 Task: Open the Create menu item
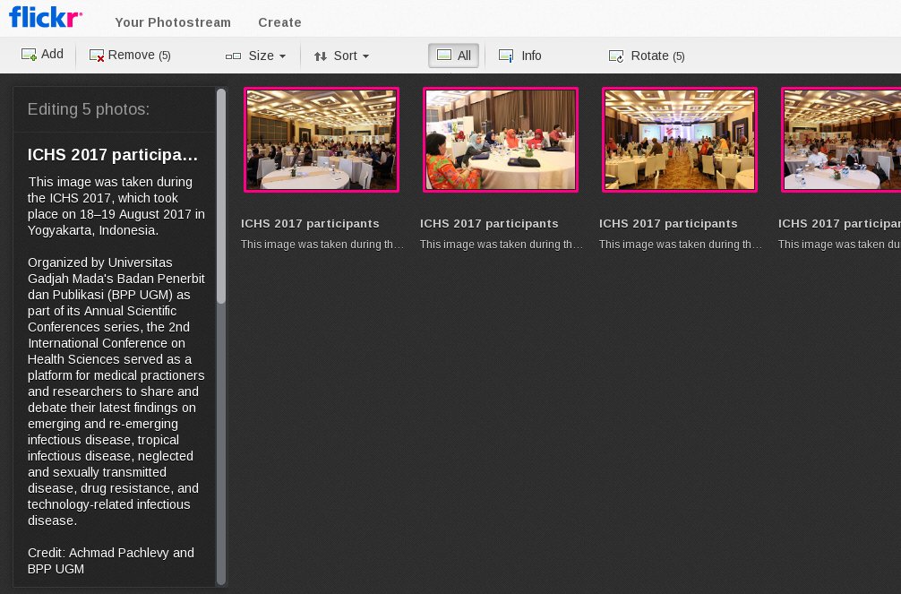pyautogui.click(x=279, y=22)
